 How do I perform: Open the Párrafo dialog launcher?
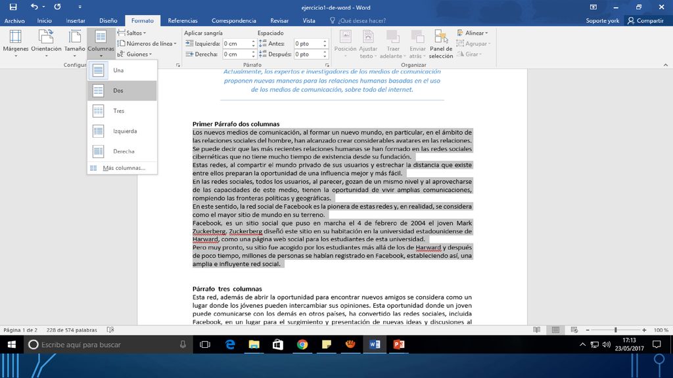tap(327, 65)
